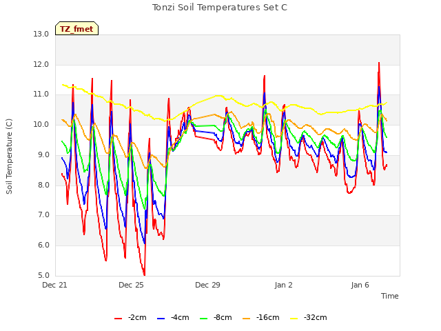Click the 5.0 y-axis tick label
Viewport: 441px width, 331px height.
pos(43,275)
